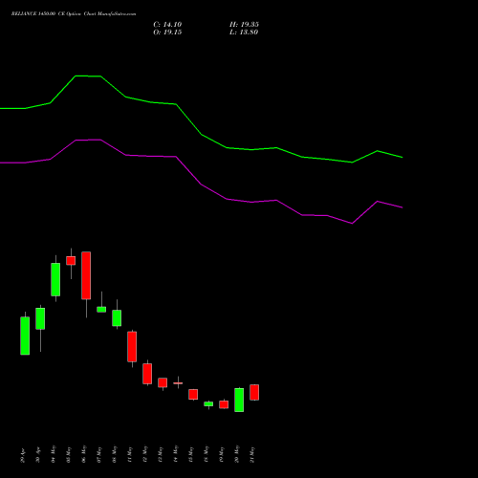
Task: Click the '29 Apr' date label
Action: click(x=23, y=456)
